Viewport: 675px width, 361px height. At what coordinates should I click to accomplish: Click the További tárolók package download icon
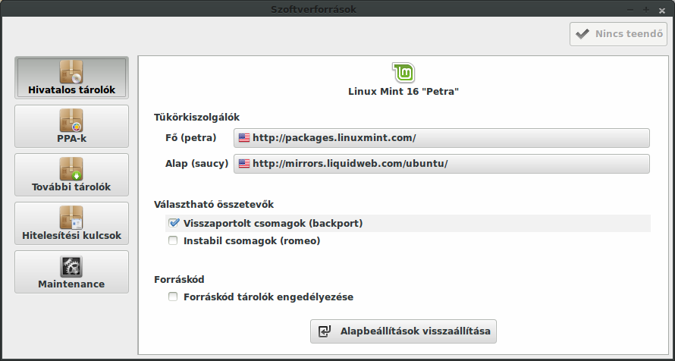(71, 168)
